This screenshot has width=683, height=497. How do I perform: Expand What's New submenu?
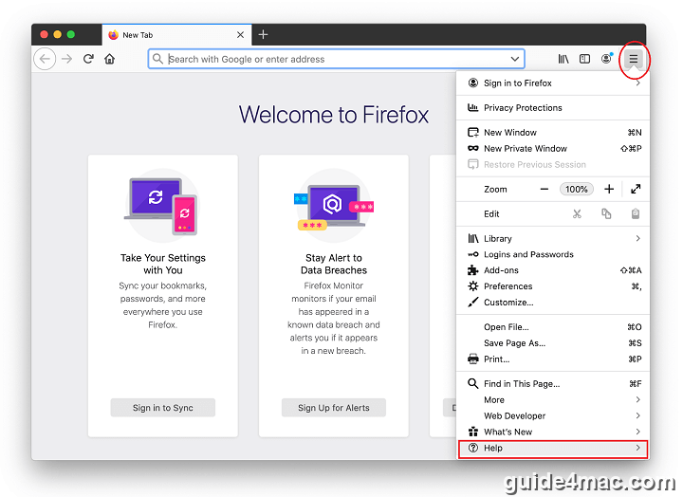click(553, 433)
